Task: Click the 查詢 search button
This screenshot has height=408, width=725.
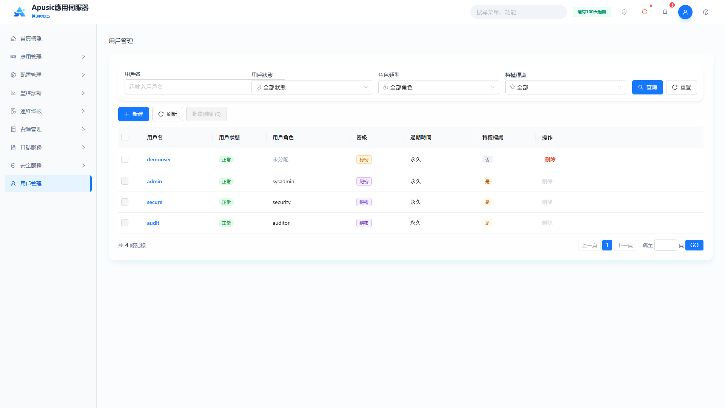Action: [647, 87]
